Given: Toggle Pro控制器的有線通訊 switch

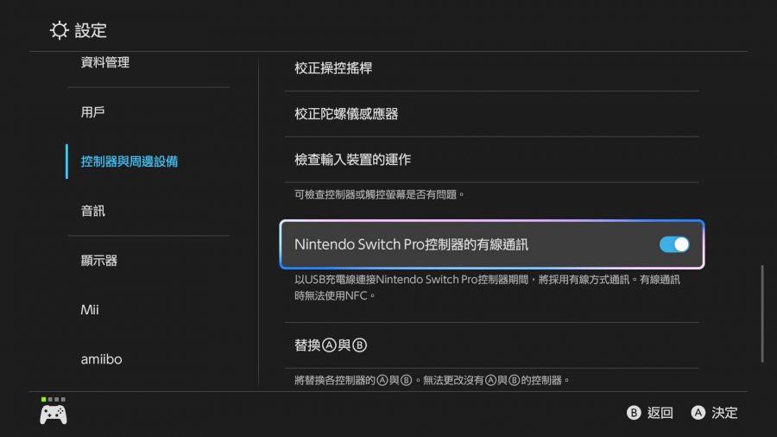Looking at the screenshot, I should point(674,244).
